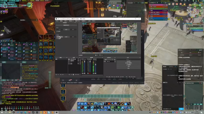Open the 视图 (View) menu in OBS
Viewport: 204px width, 114px height.
pos(66,21)
